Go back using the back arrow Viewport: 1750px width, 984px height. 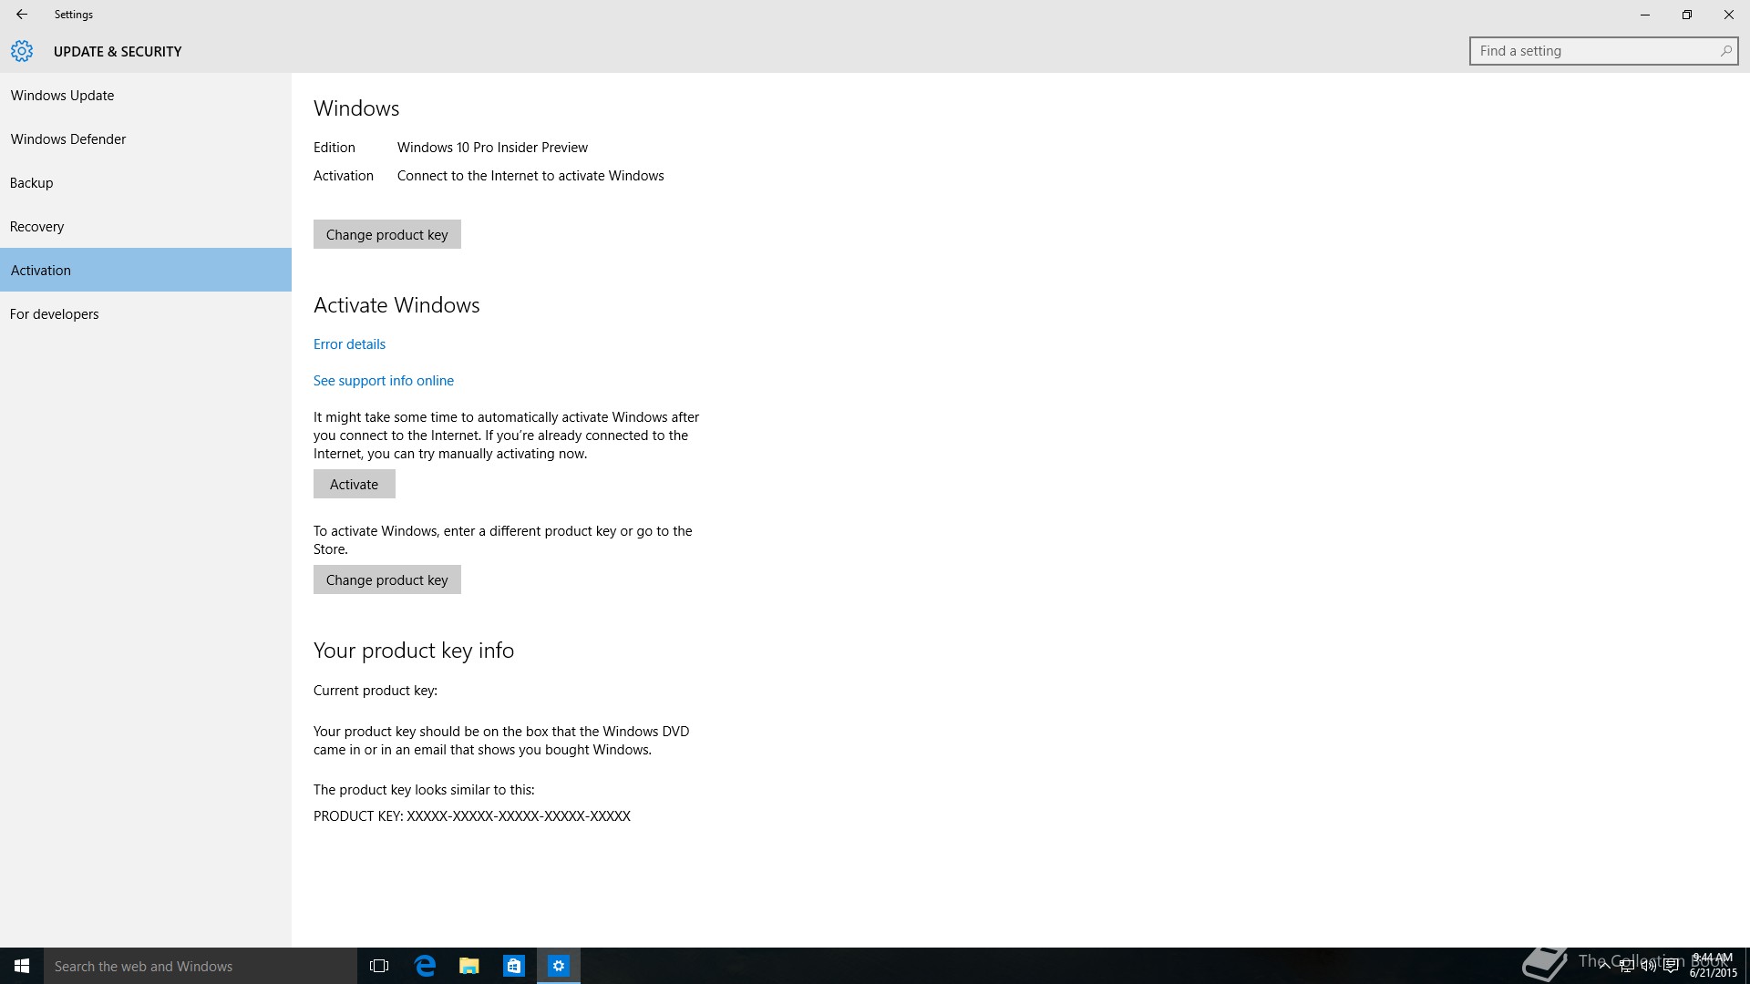[x=22, y=15]
